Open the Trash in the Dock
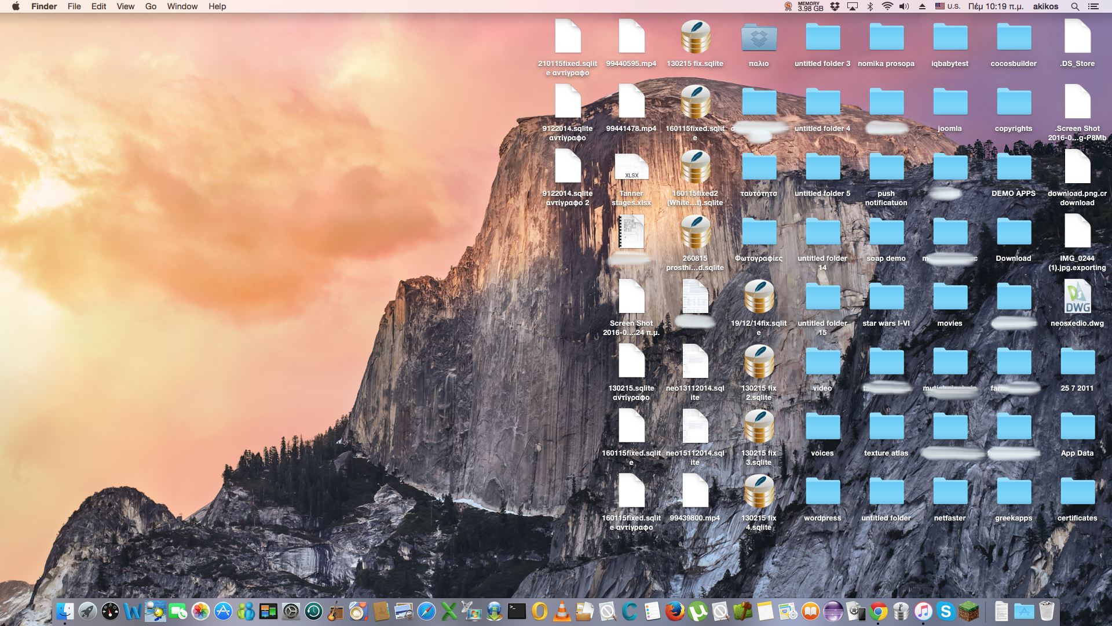The width and height of the screenshot is (1112, 626). pyautogui.click(x=1047, y=611)
